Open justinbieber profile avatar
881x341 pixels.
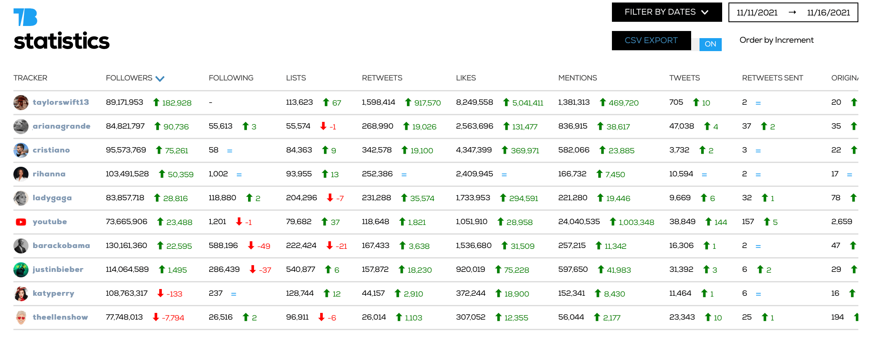(21, 269)
